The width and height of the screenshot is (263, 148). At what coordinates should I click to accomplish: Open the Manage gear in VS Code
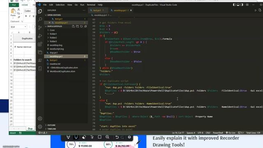[40, 127]
